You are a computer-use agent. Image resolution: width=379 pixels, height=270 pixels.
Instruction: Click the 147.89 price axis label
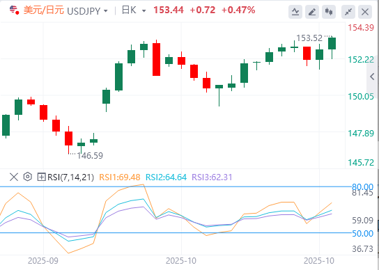click(361, 134)
